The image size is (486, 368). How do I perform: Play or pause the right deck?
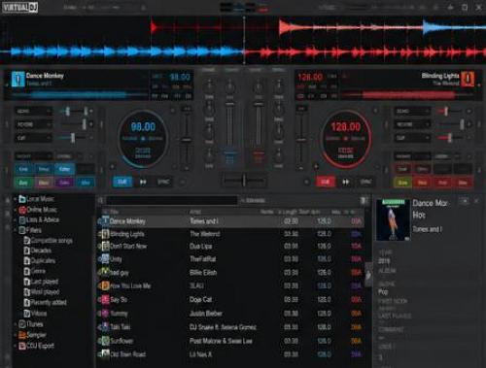(346, 182)
